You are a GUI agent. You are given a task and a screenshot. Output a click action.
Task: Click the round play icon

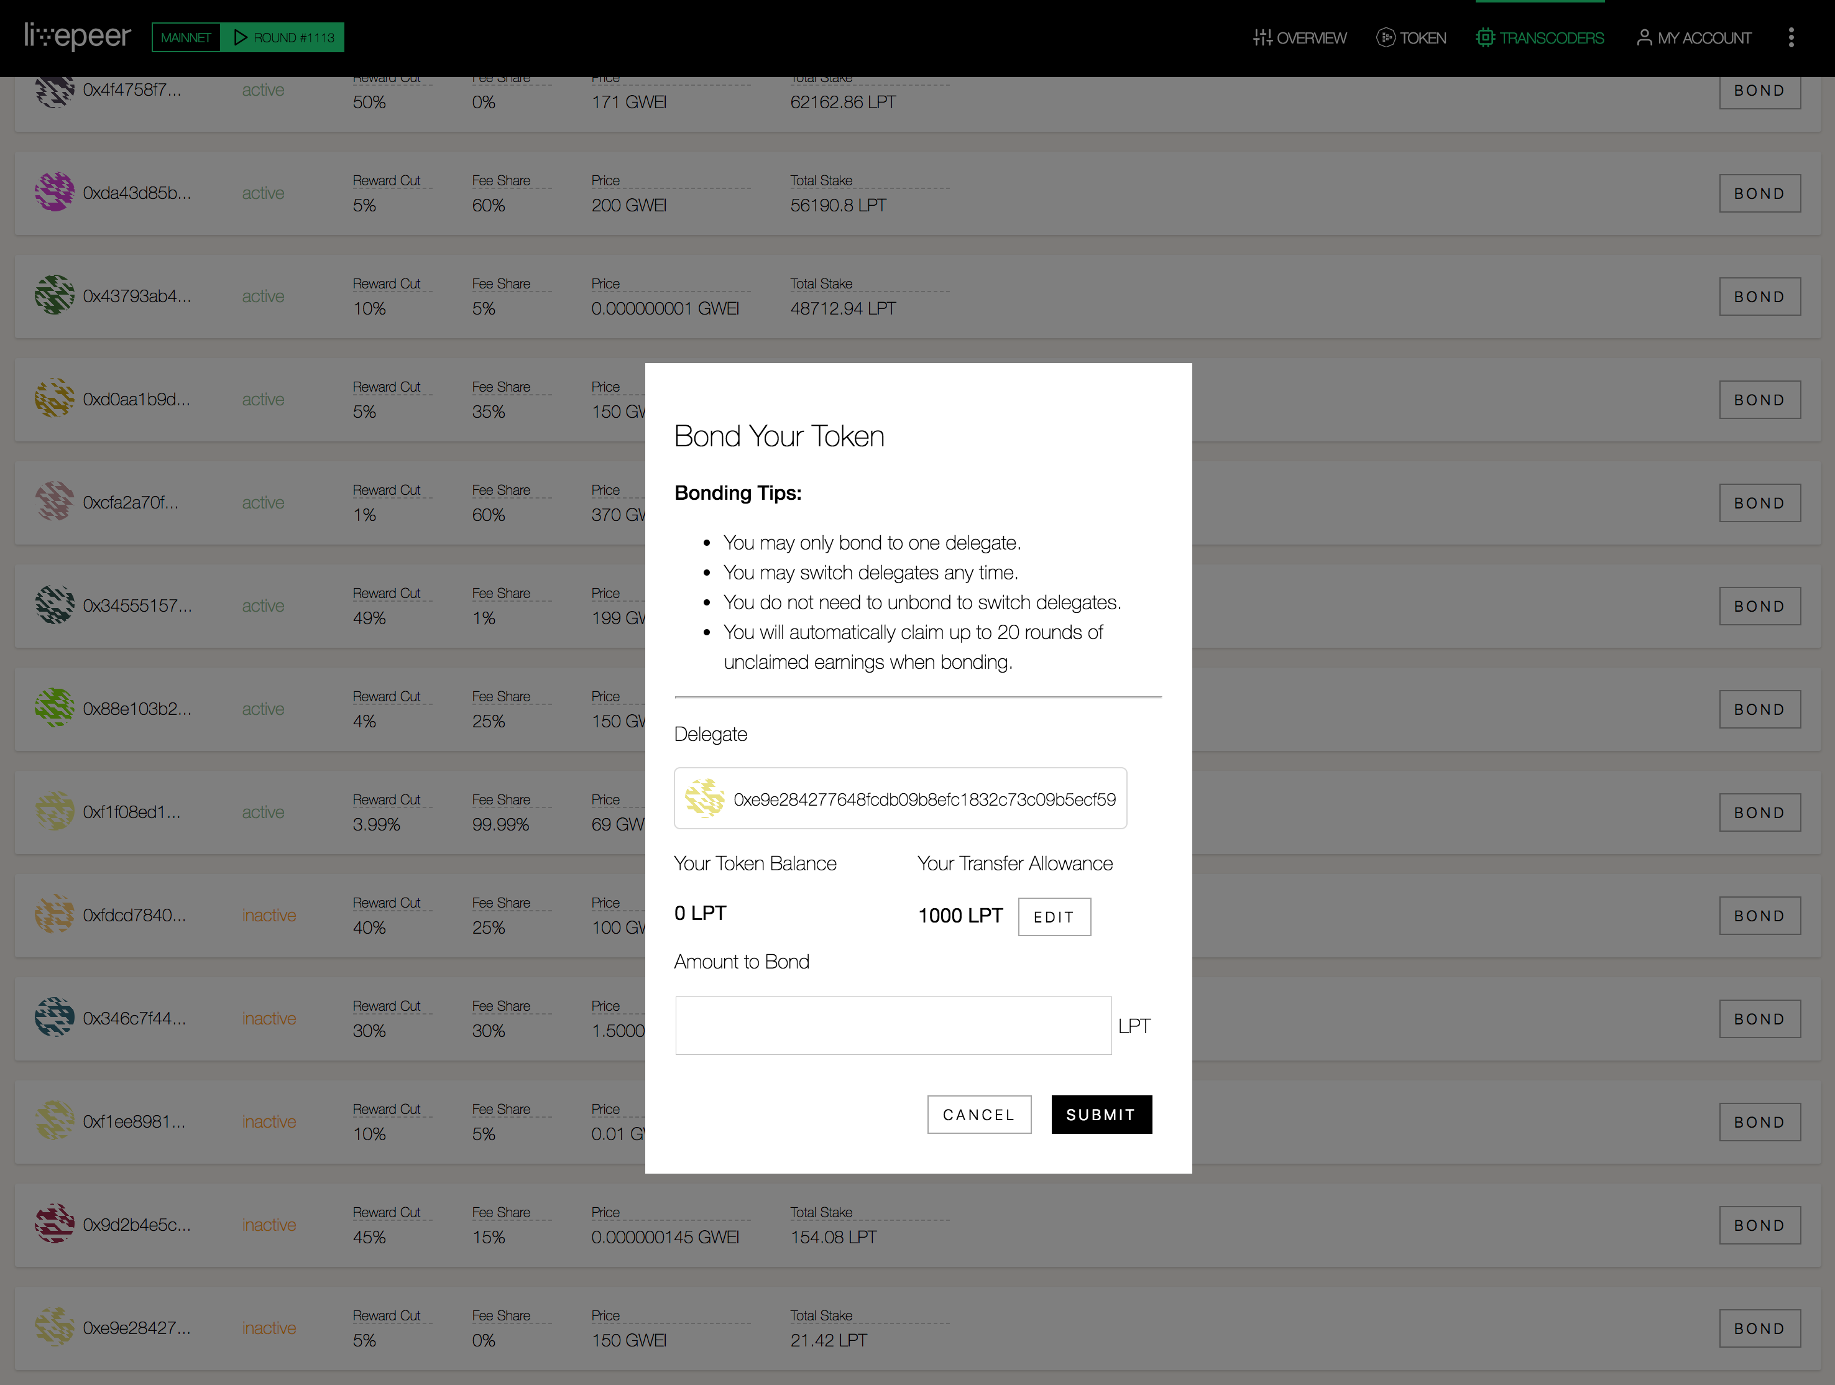point(241,37)
